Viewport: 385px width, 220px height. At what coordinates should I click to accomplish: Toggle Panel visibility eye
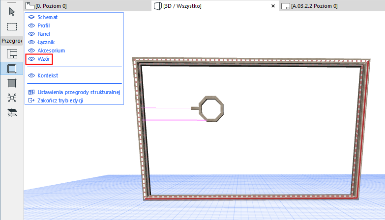(31, 34)
